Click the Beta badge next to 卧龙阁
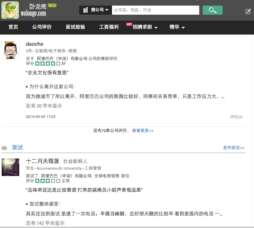The width and height of the screenshot is (254, 228). [x=52, y=6]
